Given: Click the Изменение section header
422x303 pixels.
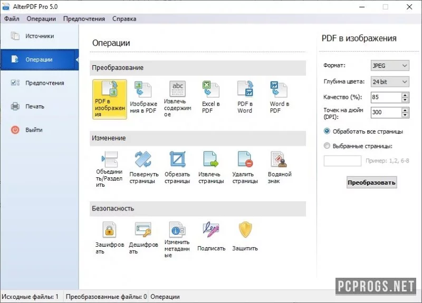Looking at the screenshot, I should point(198,138).
